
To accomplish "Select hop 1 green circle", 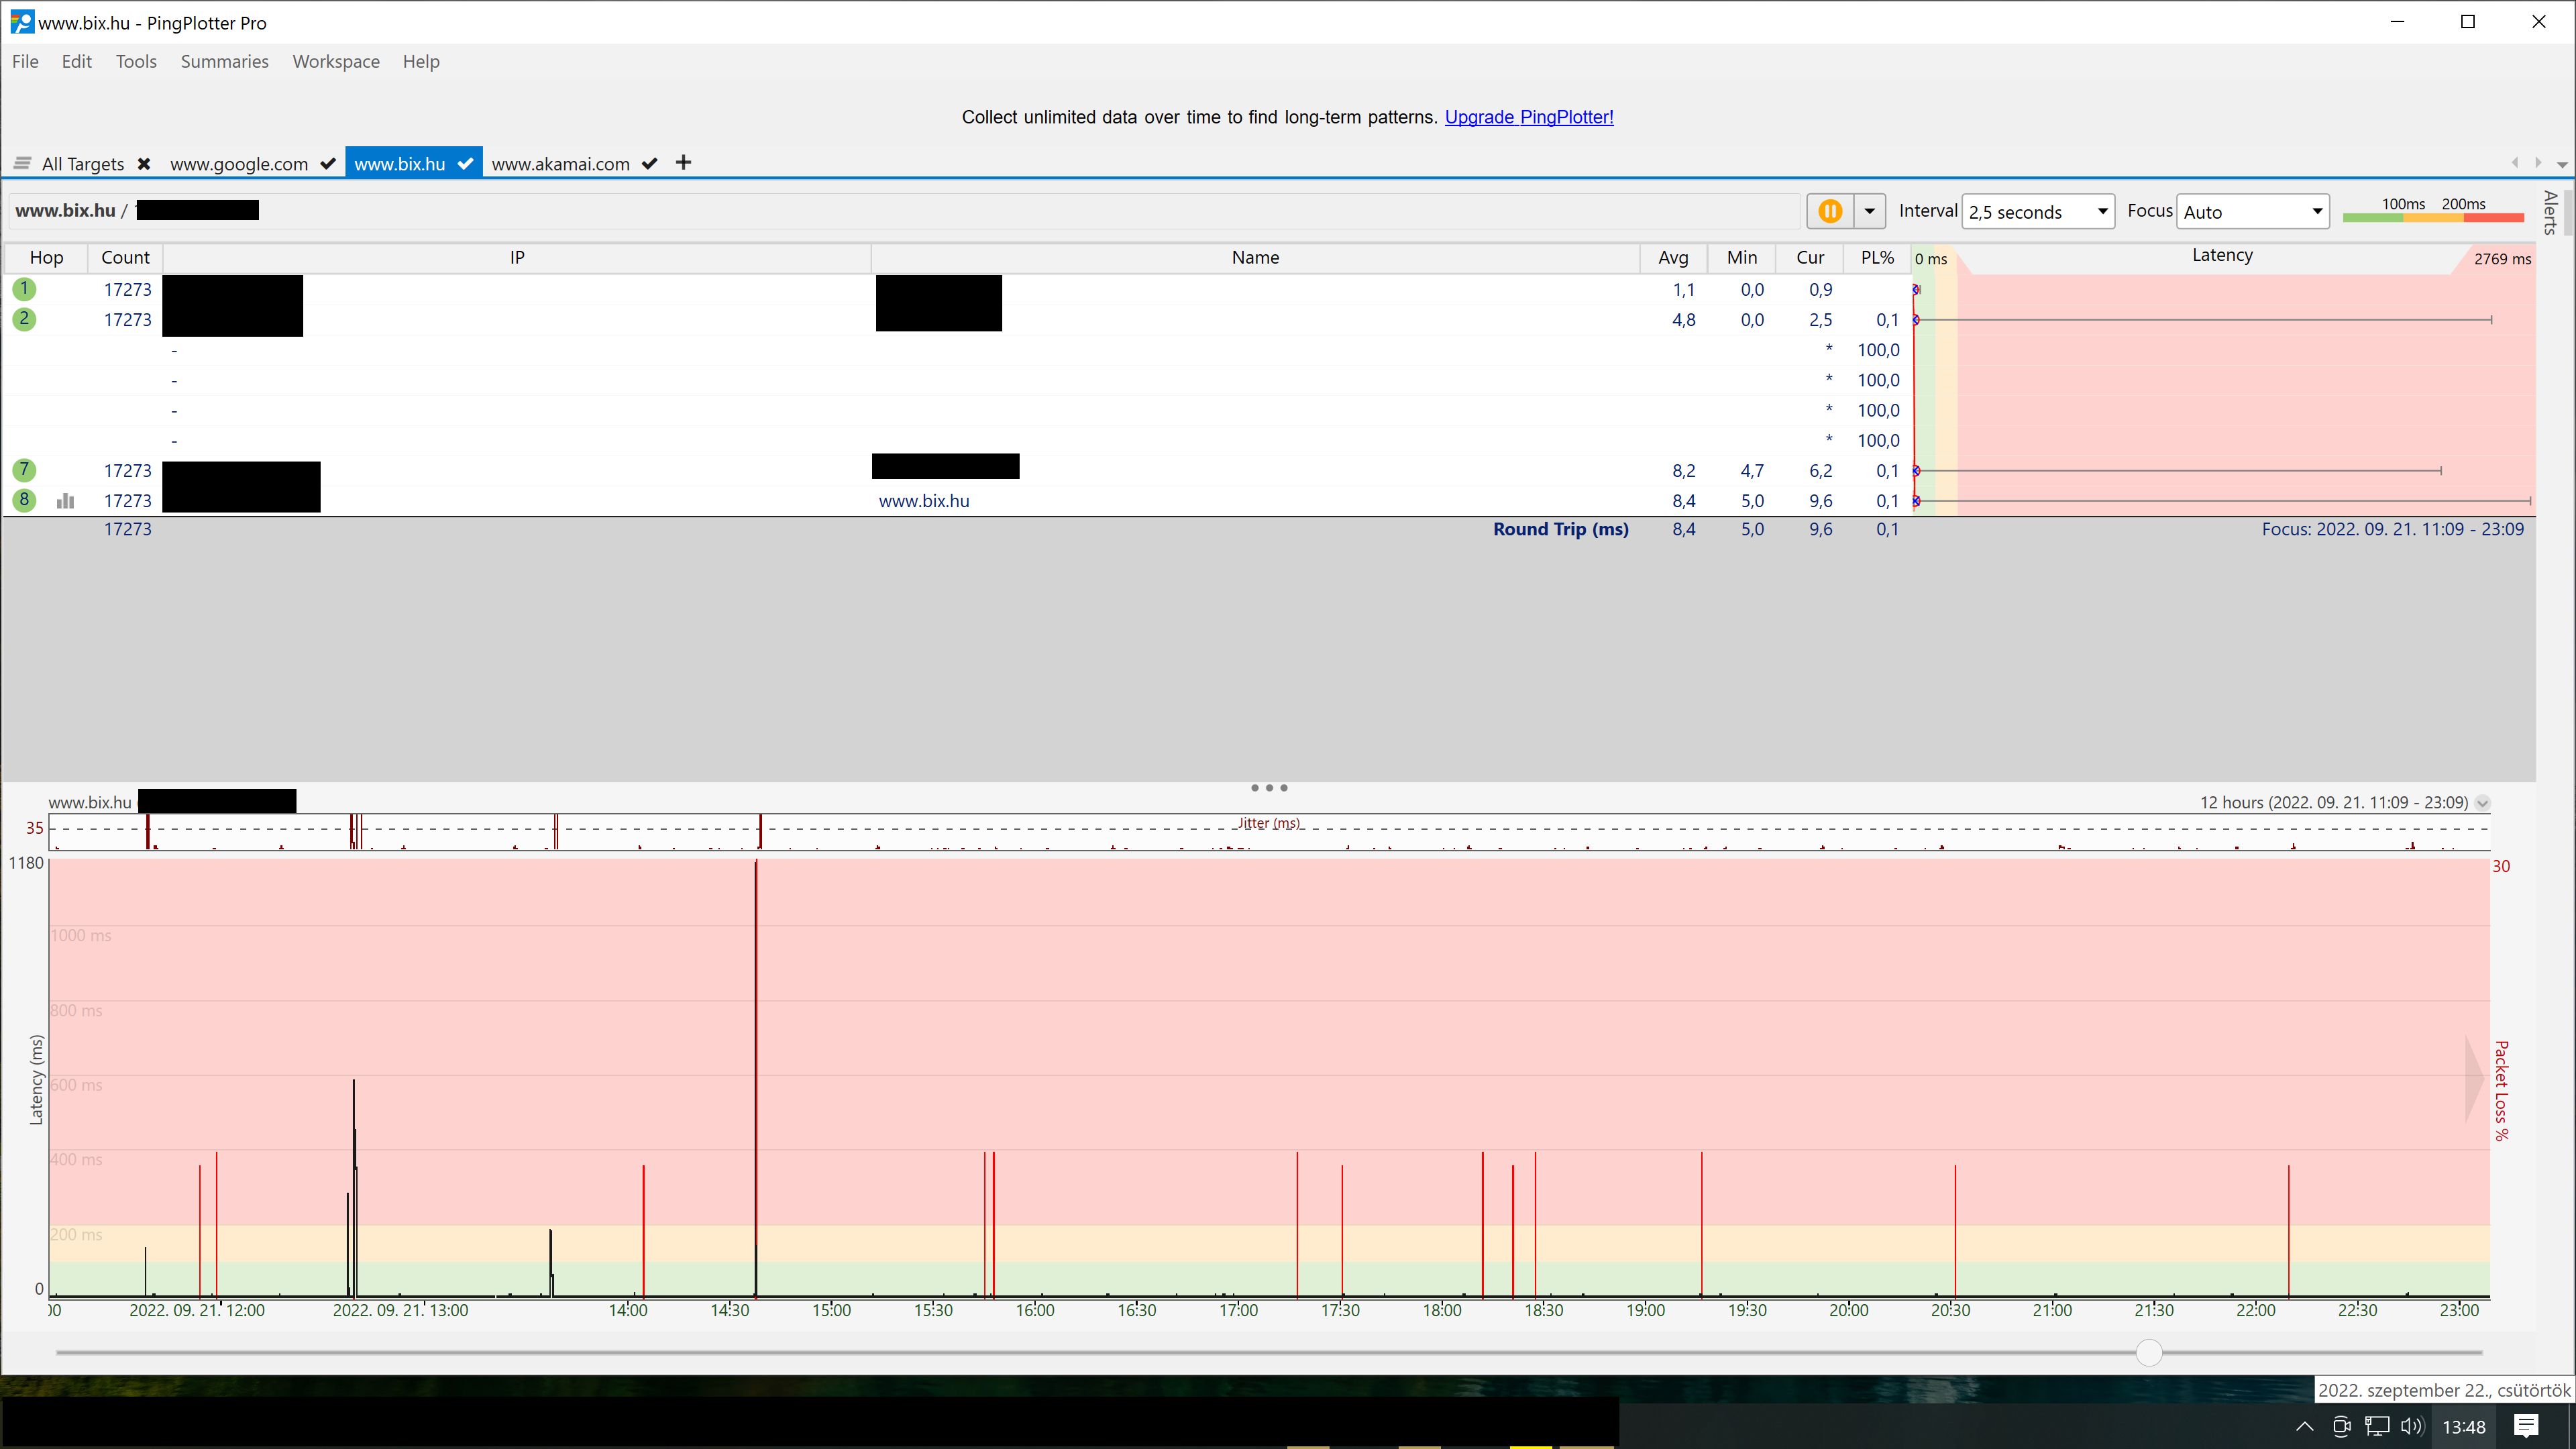I will [x=24, y=289].
